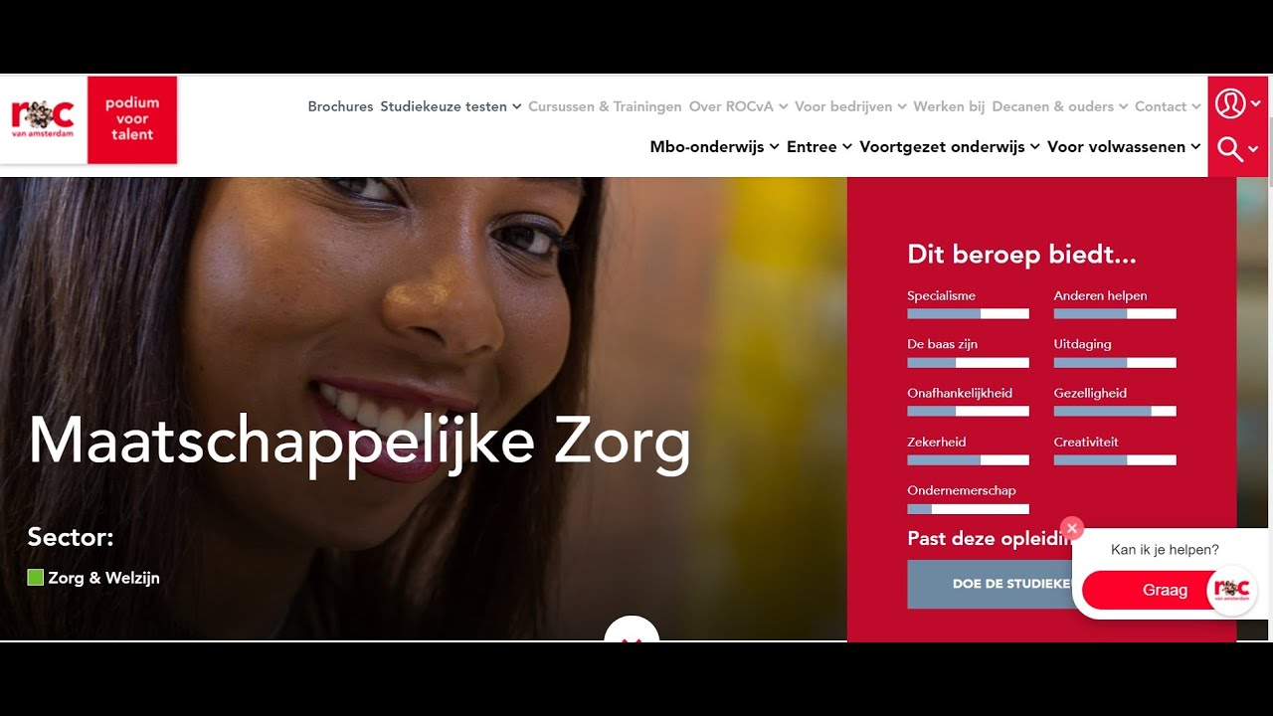Screen dimensions: 1273x716
Task: Open the Entree dropdown menu
Action: 819,146
